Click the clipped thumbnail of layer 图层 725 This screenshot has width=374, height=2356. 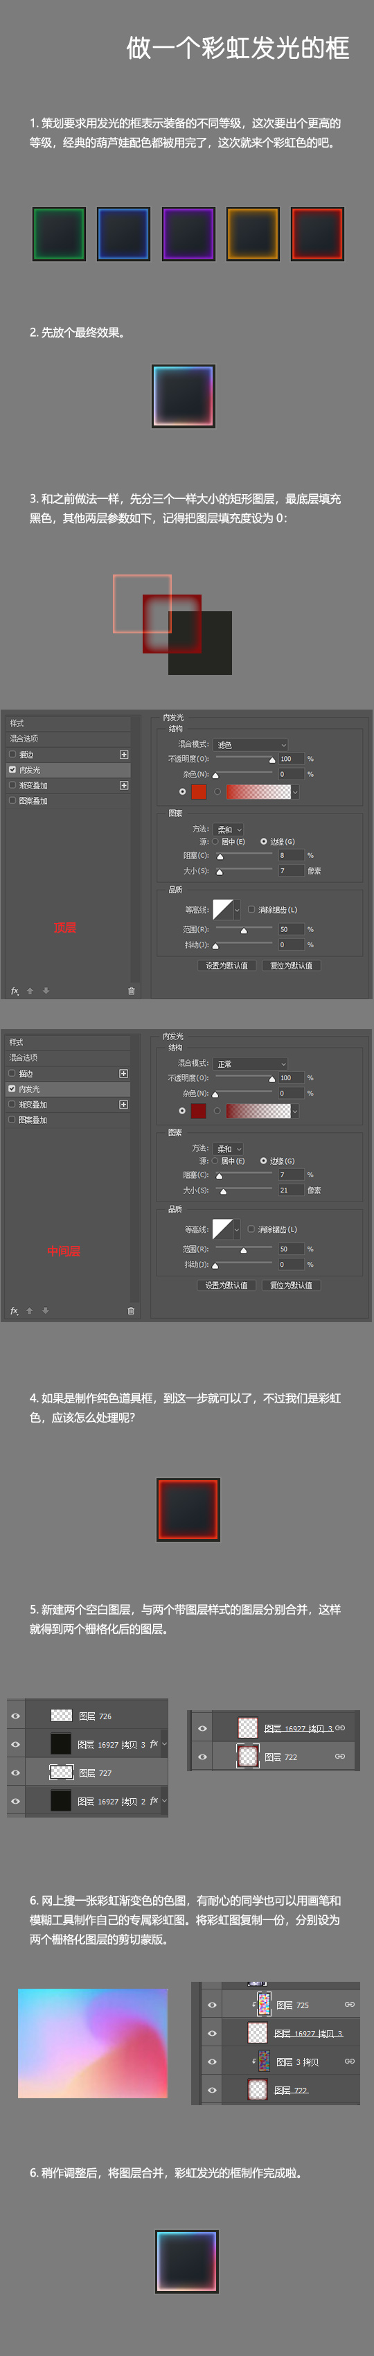pos(263,2005)
